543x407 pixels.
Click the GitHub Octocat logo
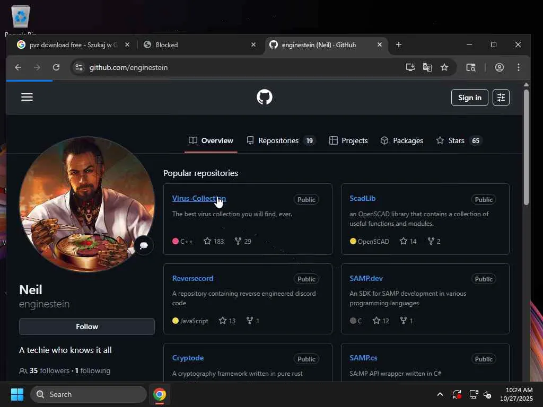point(265,98)
